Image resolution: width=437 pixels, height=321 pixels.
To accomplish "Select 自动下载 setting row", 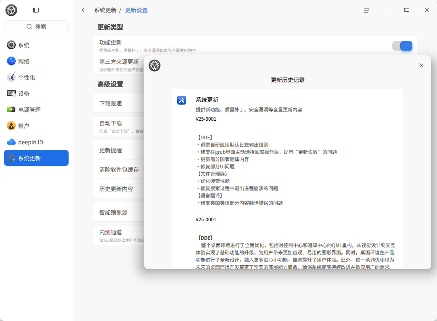I will tap(119, 126).
